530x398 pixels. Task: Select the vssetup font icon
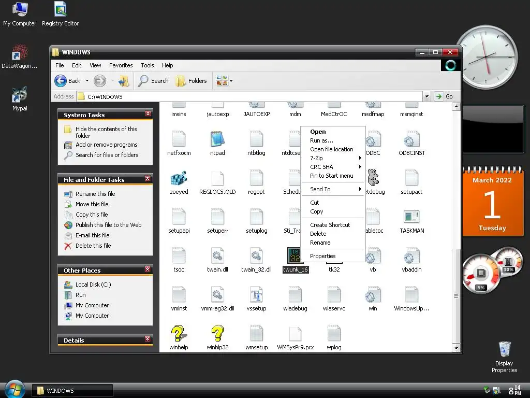point(256,294)
